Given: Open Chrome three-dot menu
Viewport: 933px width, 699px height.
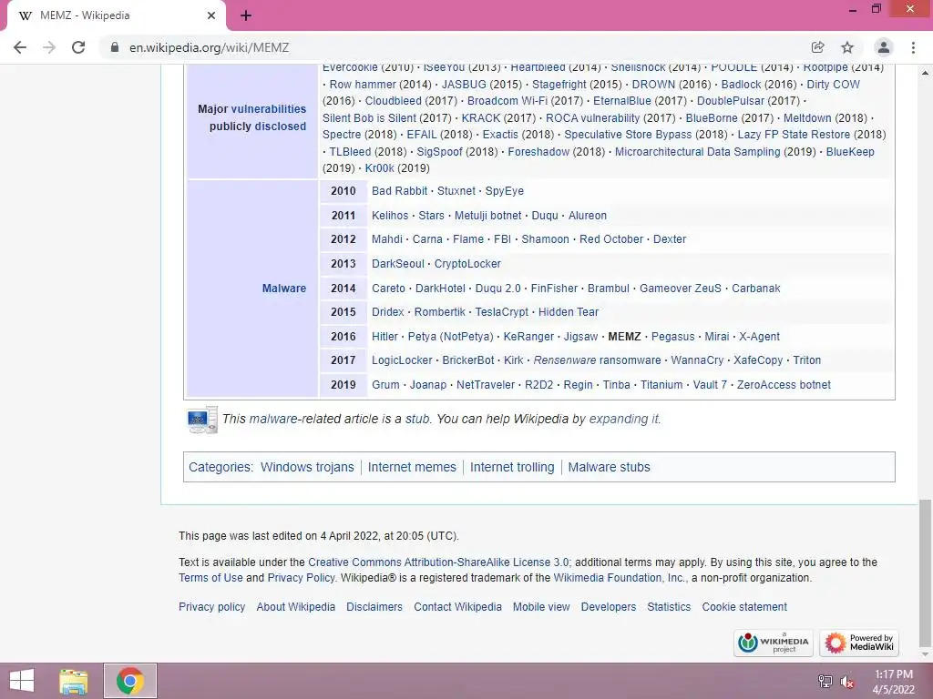Looking at the screenshot, I should pyautogui.click(x=913, y=47).
